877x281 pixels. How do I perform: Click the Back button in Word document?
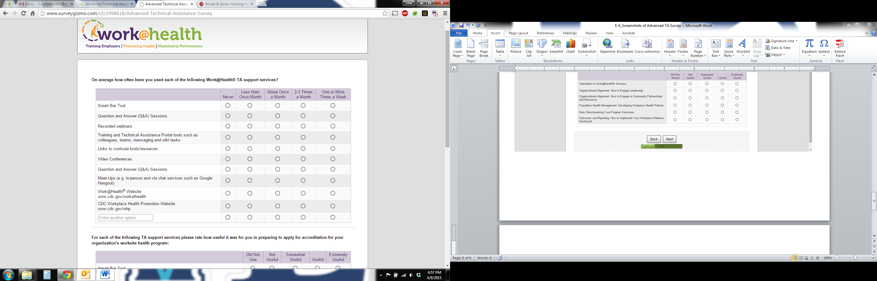(654, 139)
